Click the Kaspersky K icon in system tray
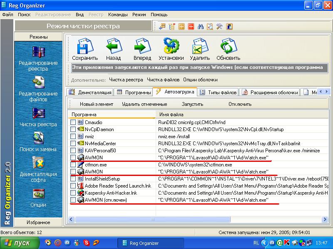Screen dimensions: 333x249 (x=287, y=243)
